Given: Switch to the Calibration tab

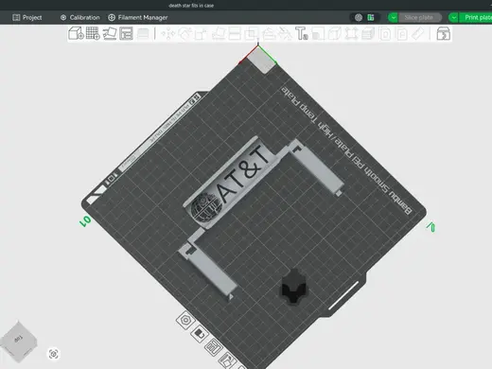Looking at the screenshot, I should pos(79,17).
